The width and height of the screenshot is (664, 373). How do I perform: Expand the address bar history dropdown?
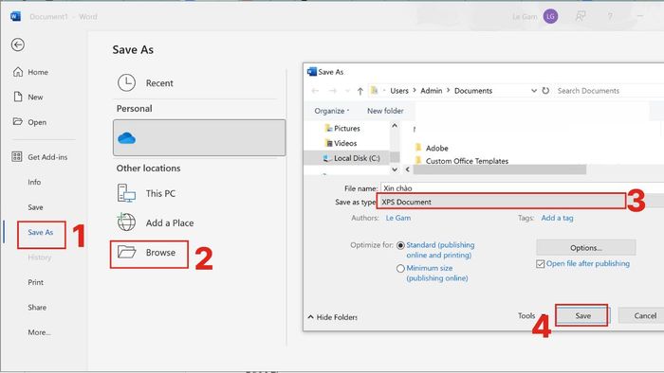click(x=534, y=91)
